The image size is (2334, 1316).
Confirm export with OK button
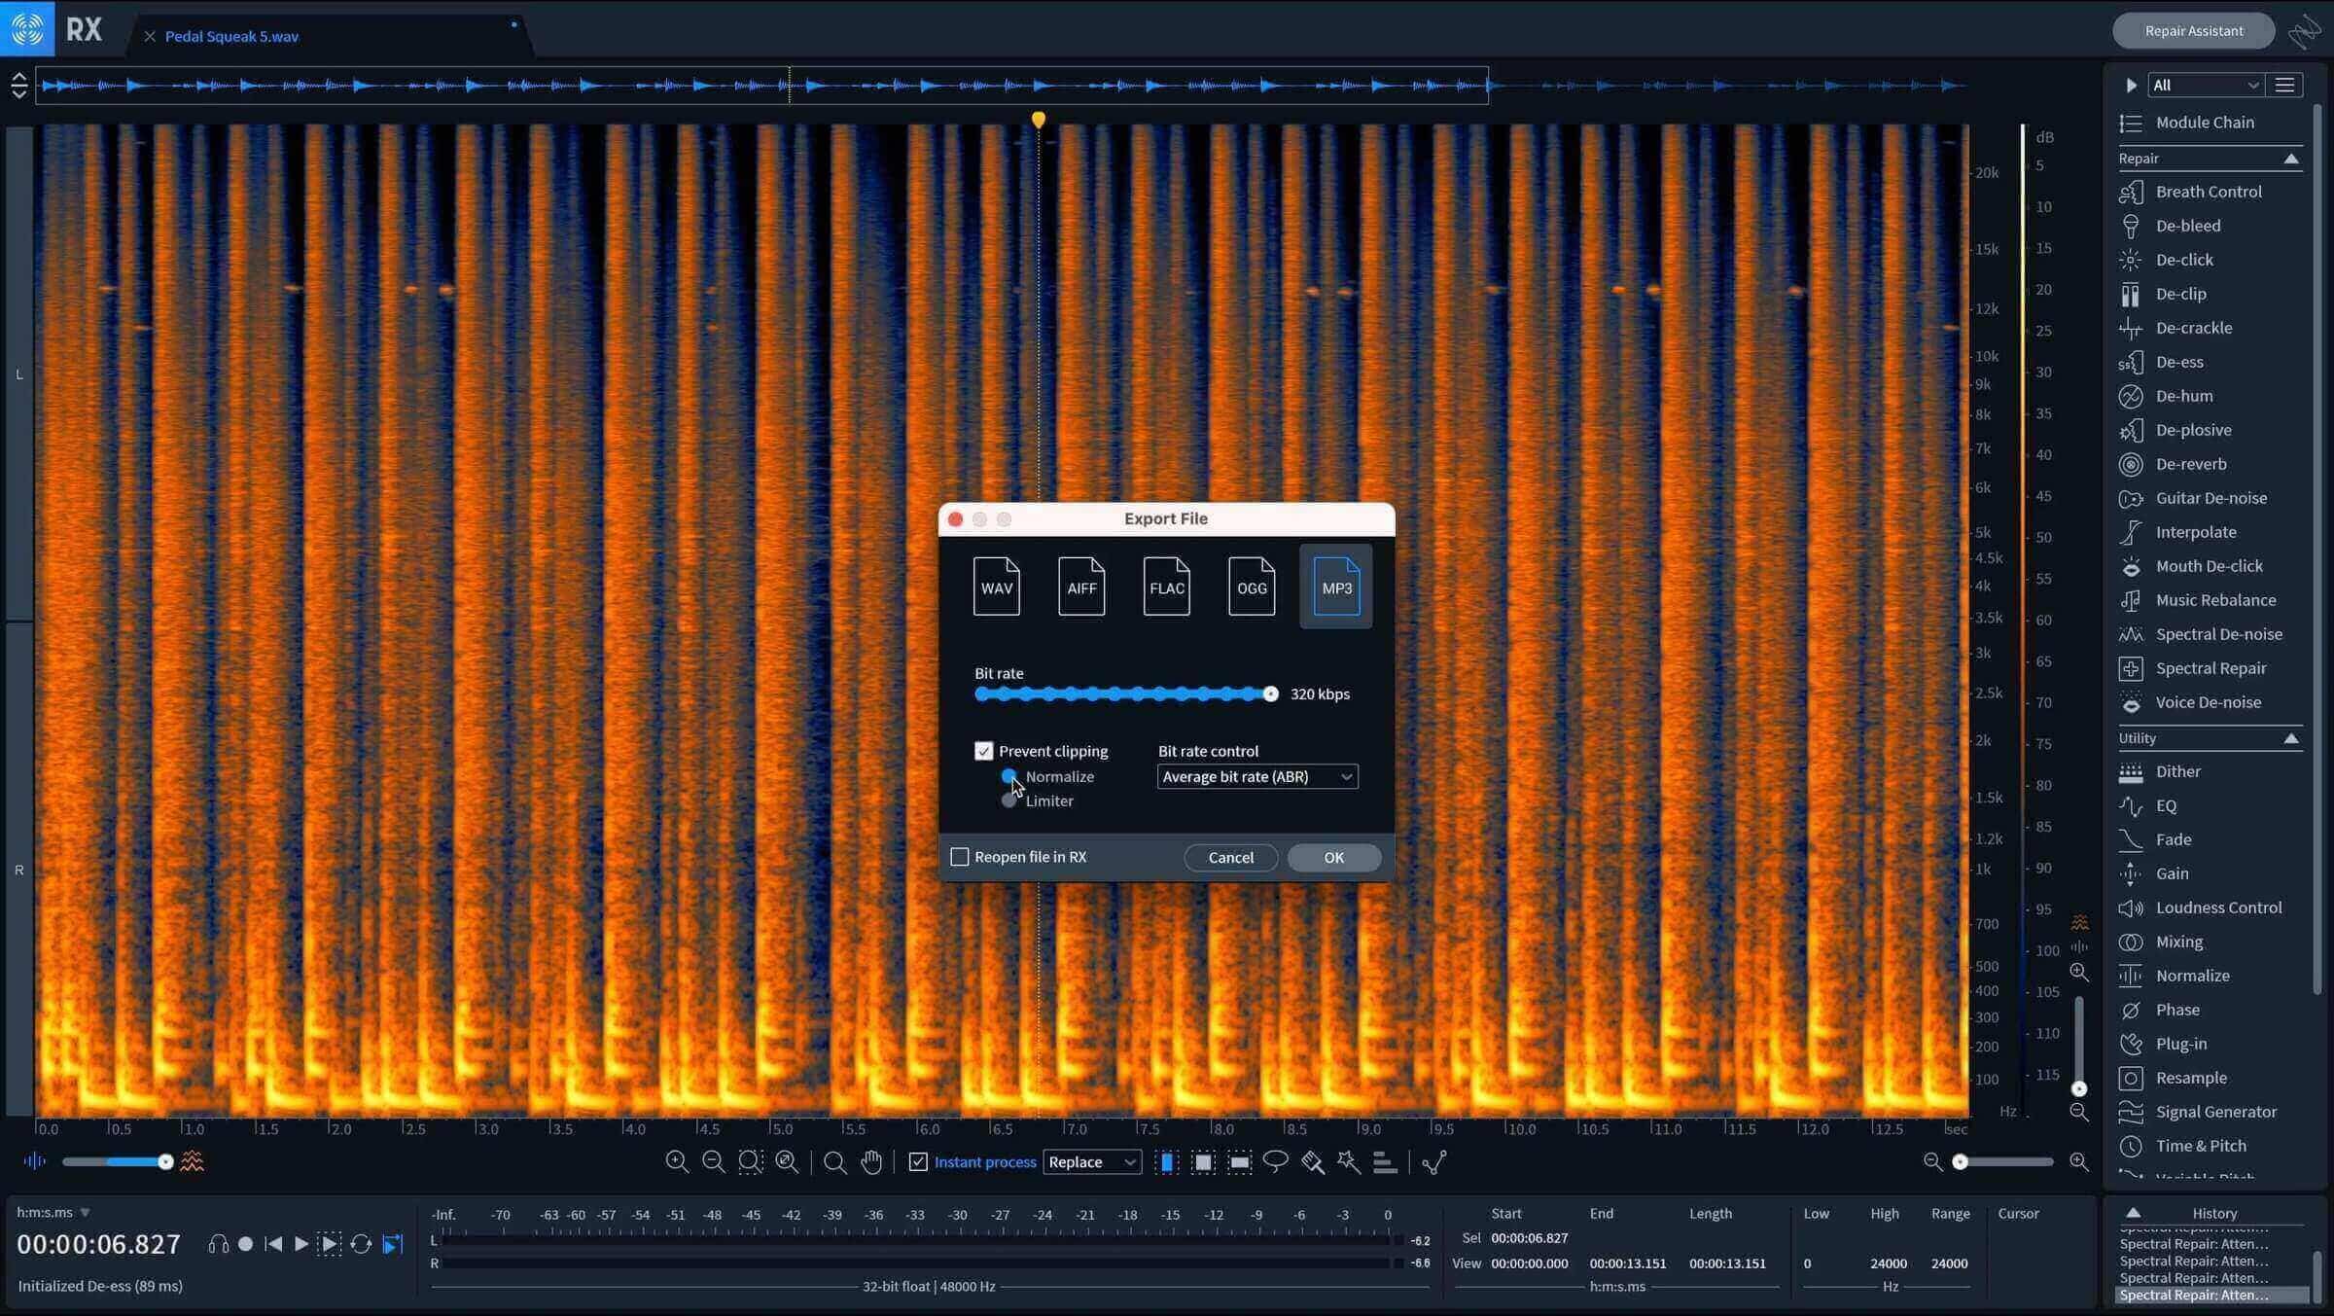tap(1333, 857)
